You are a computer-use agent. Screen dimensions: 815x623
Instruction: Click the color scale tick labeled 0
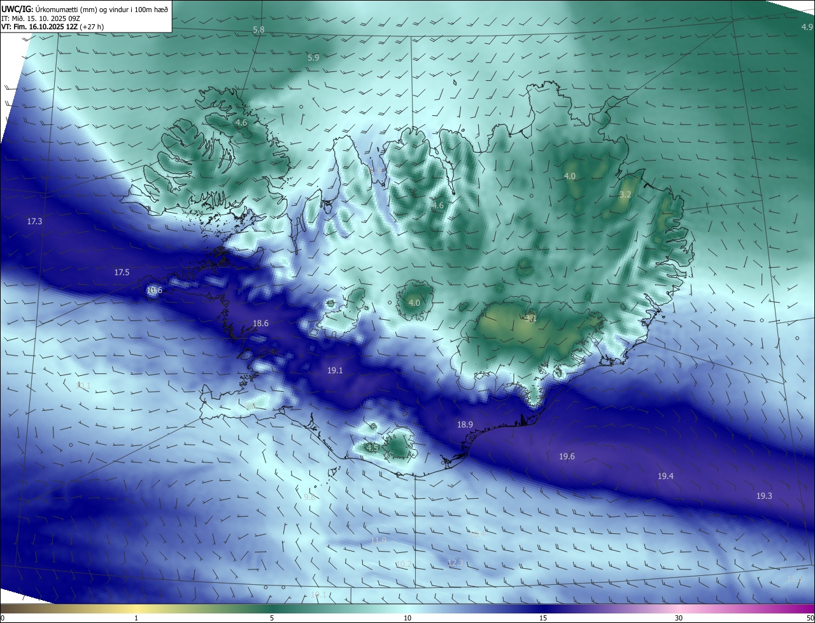click(3, 618)
